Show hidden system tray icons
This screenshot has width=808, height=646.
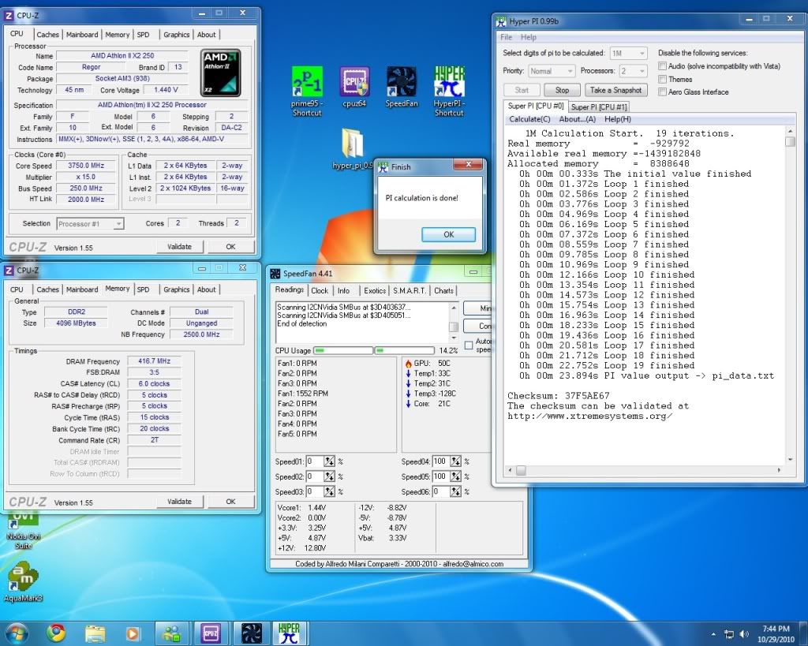(713, 634)
